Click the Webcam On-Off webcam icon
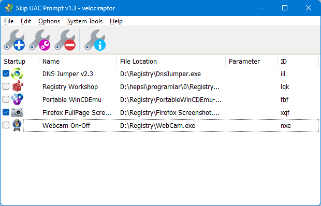The image size is (321, 206). click(x=17, y=125)
